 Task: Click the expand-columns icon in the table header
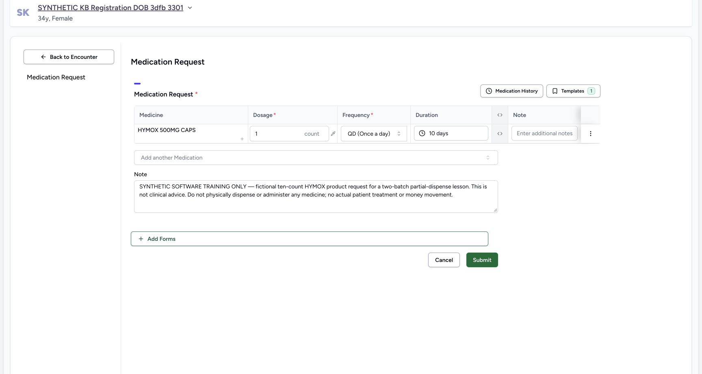(500, 115)
